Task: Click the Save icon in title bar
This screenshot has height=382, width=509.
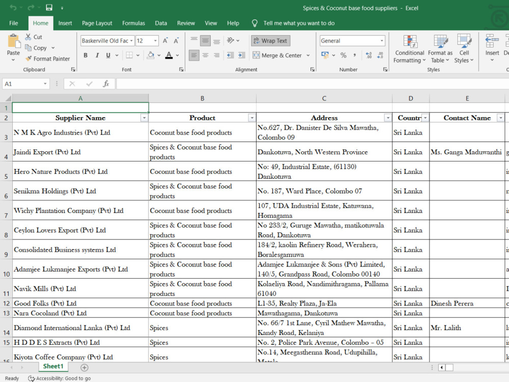Action: click(49, 8)
